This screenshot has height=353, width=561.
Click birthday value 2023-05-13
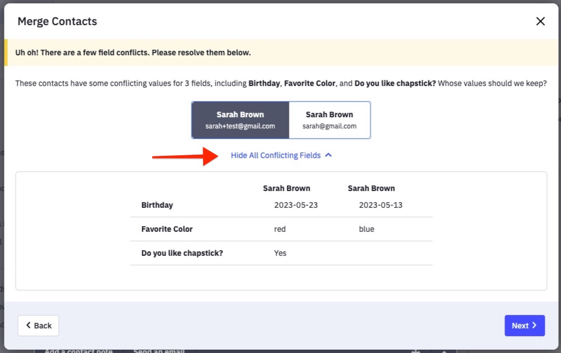[380, 205]
